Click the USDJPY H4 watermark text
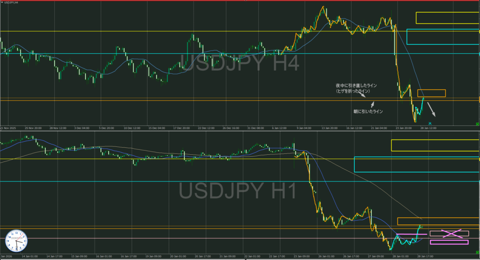480x260 pixels. pos(240,63)
